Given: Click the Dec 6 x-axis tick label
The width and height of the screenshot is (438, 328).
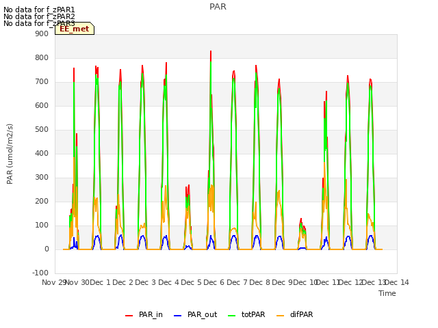Looking at the screenshot, I should [x=214, y=282].
